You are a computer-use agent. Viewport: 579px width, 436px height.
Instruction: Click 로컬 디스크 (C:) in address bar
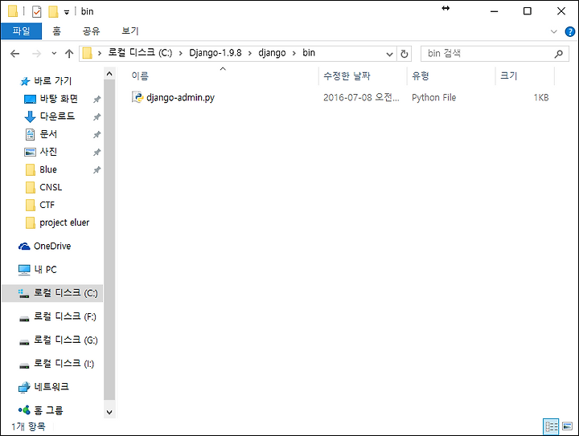[140, 53]
